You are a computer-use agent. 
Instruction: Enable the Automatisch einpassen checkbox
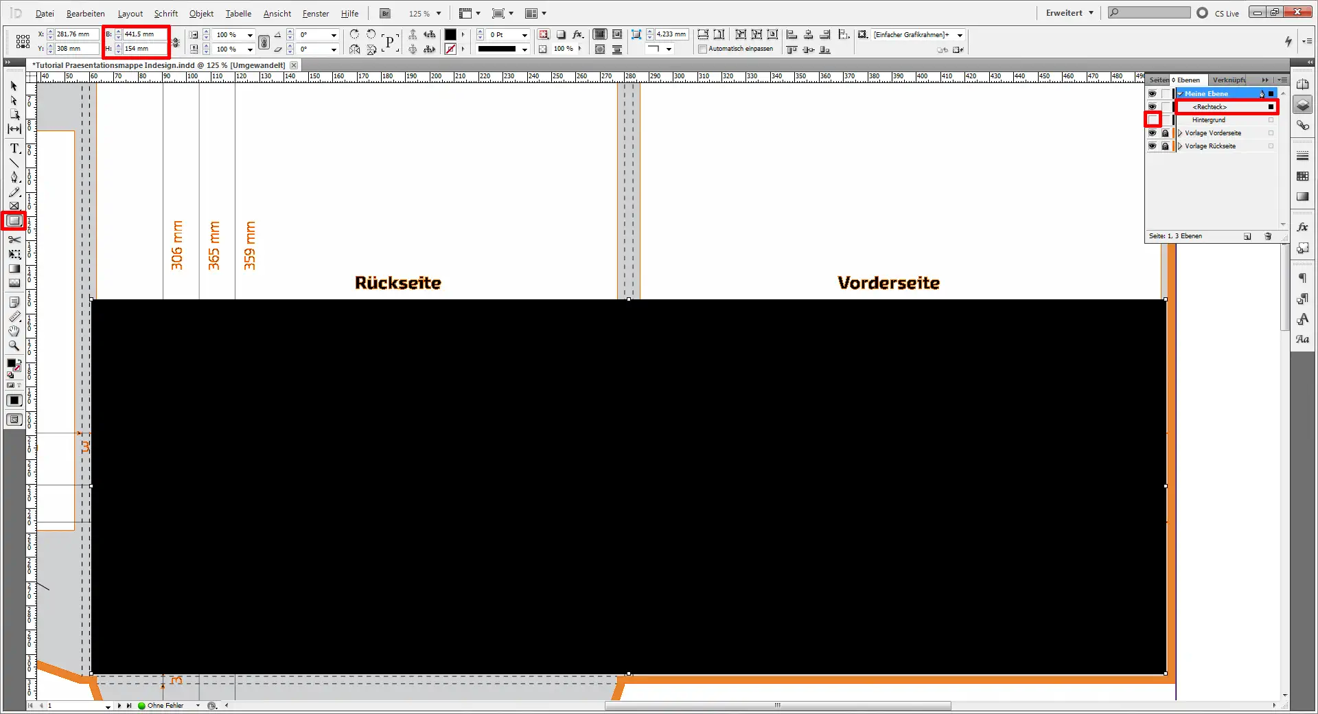(x=703, y=49)
